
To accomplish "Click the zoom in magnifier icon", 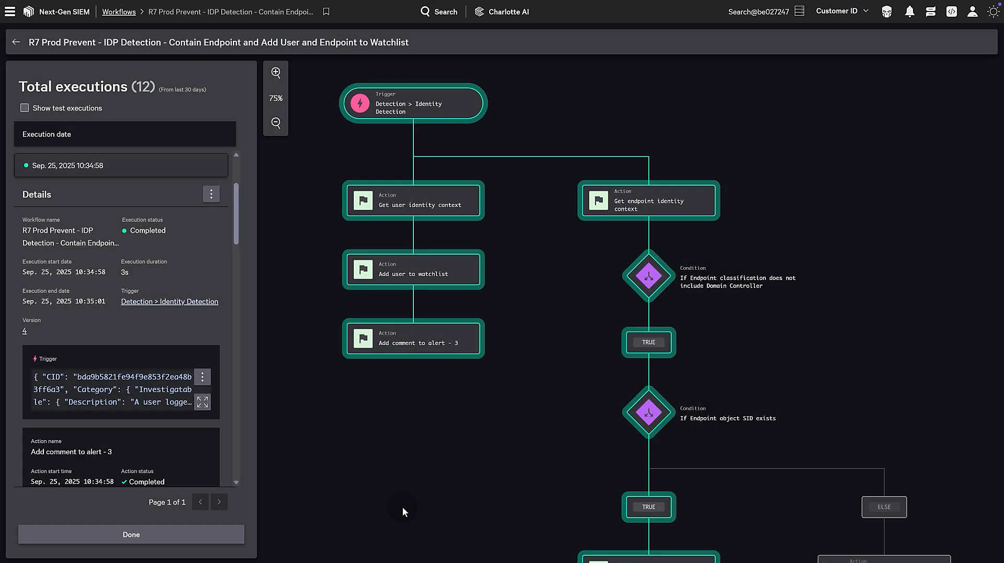I will (276, 73).
